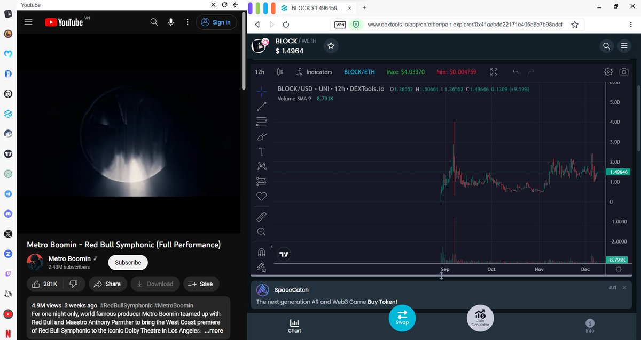This screenshot has width=641, height=340.
Task: Click the BLOCK token logo
Action: (x=260, y=46)
